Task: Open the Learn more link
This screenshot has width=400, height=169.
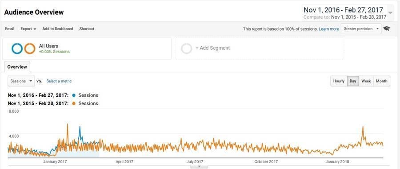Action: click(329, 29)
